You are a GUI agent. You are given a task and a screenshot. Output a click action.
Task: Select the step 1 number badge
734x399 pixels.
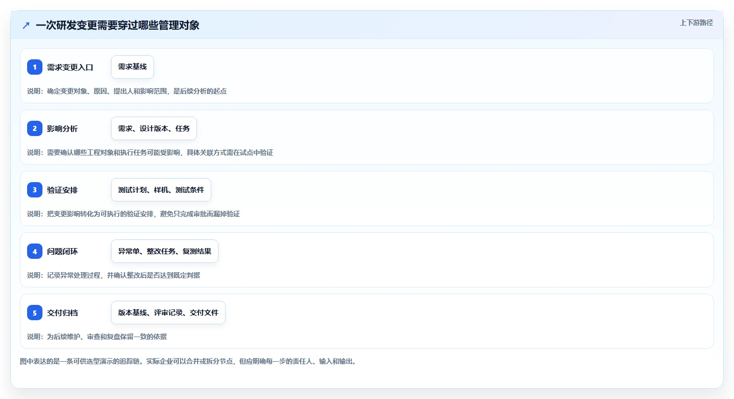pyautogui.click(x=35, y=67)
